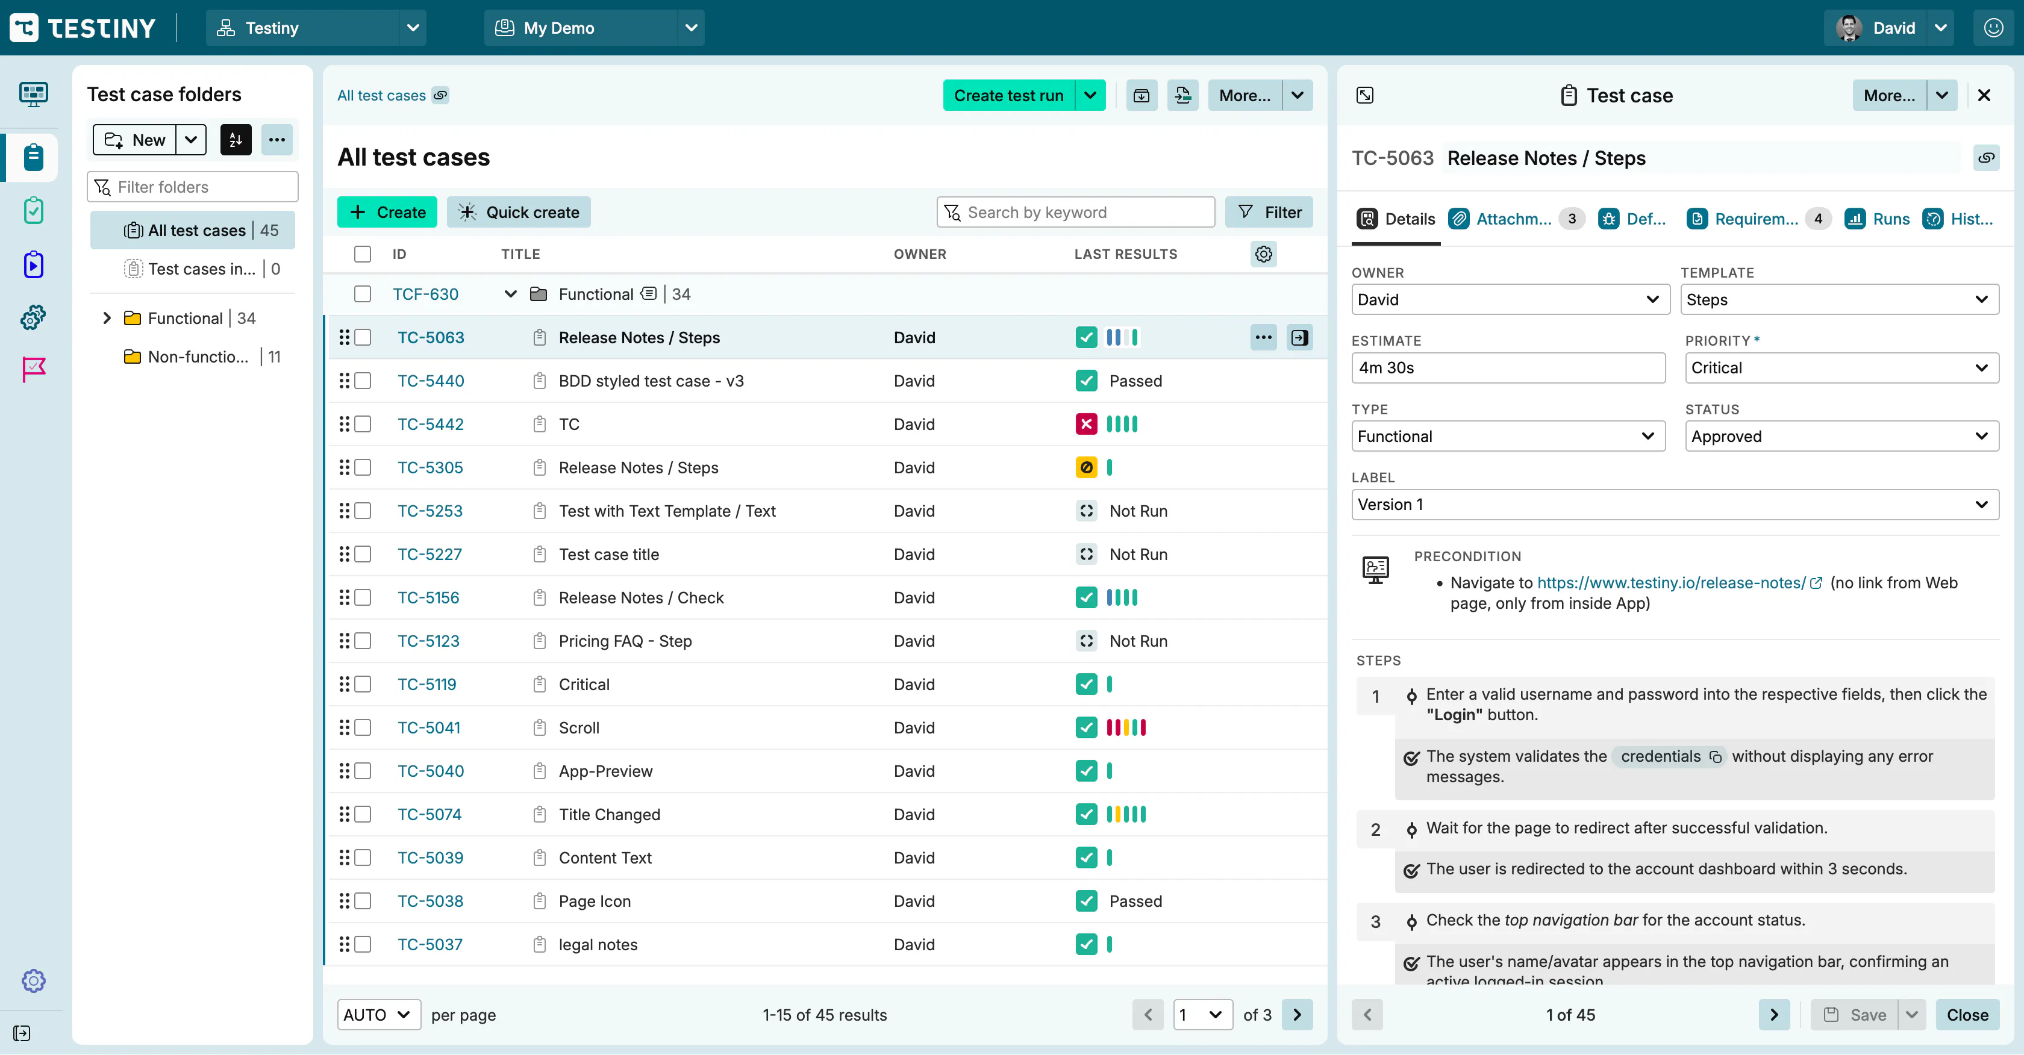Open test runs play icon in sidebar
This screenshot has height=1055, width=2024.
pyautogui.click(x=33, y=264)
